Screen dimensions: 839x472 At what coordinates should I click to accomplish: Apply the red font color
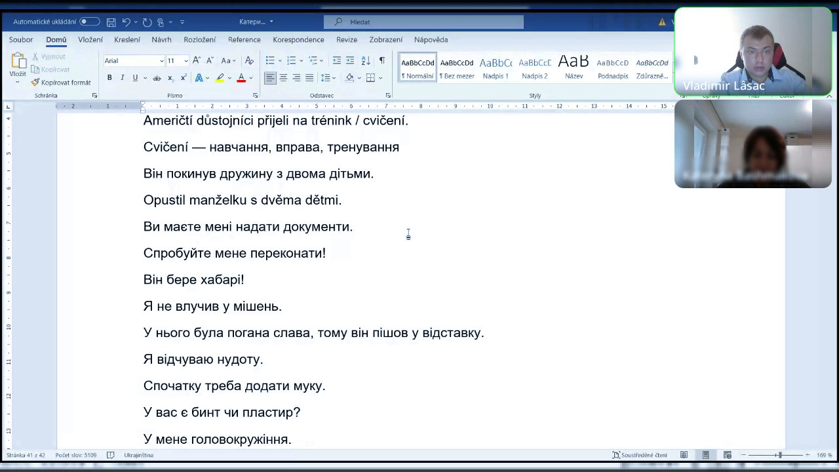(241, 78)
